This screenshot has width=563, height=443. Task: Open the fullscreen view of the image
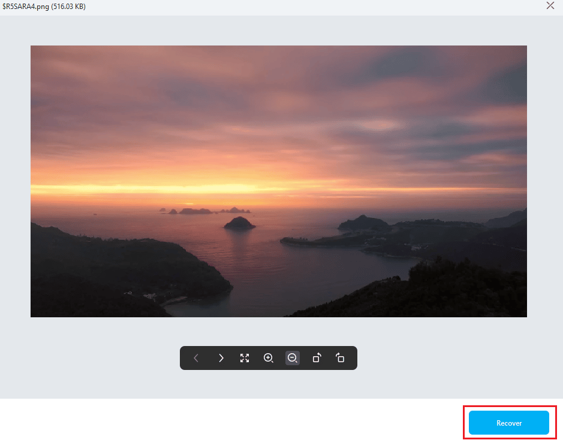245,358
